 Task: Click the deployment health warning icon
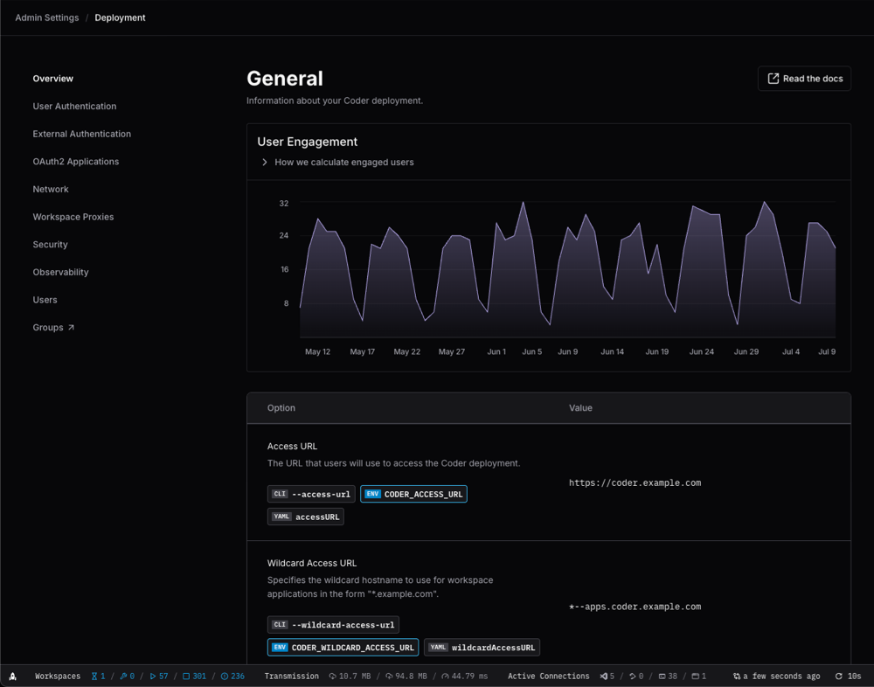[x=12, y=676]
